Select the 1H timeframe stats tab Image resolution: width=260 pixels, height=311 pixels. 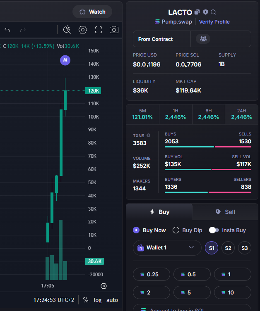[176, 114]
